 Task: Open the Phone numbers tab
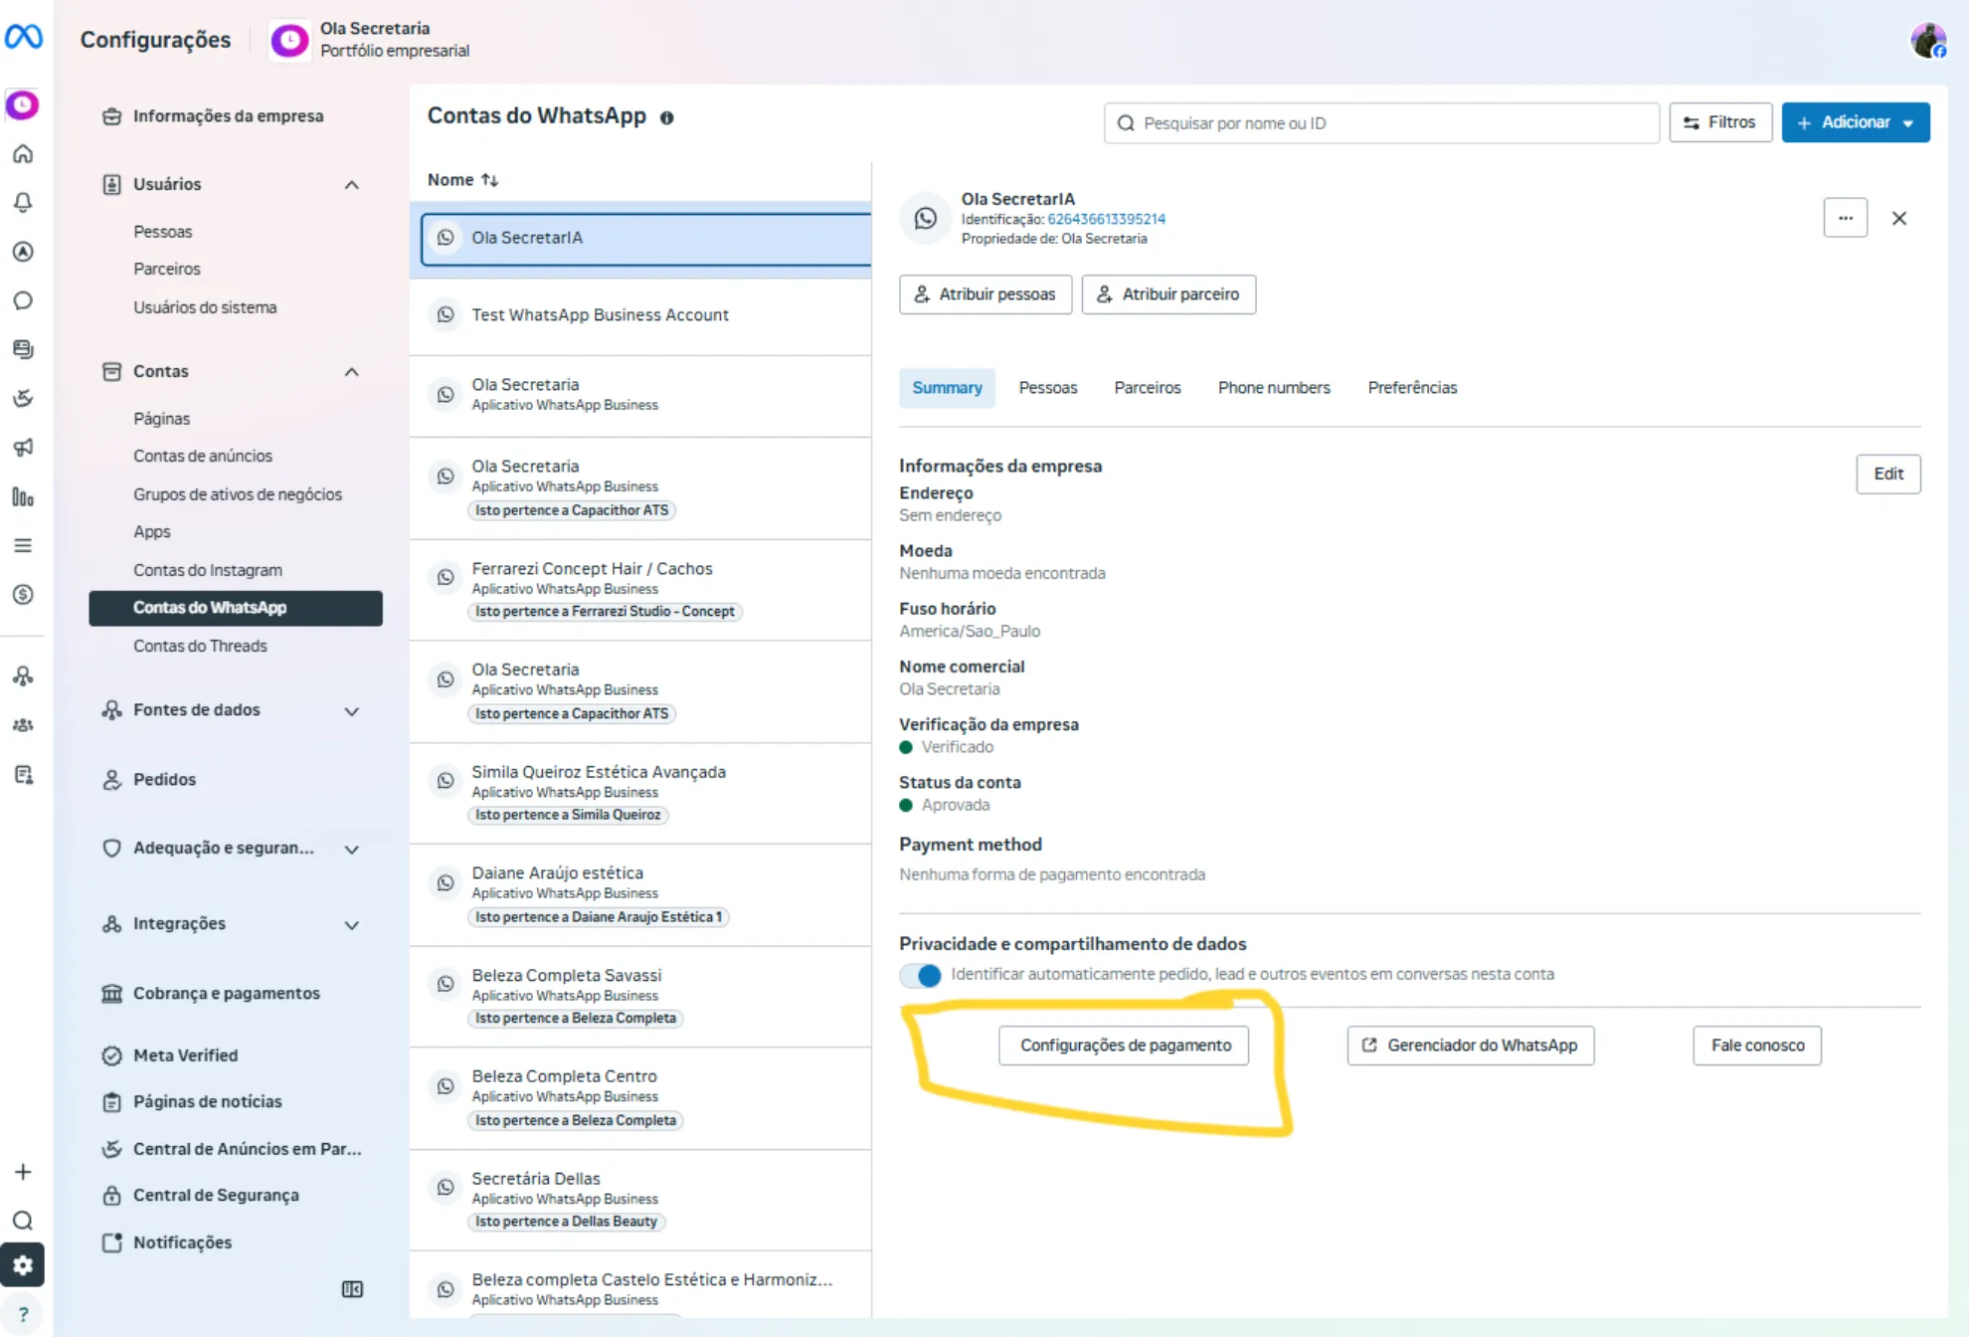tap(1274, 388)
